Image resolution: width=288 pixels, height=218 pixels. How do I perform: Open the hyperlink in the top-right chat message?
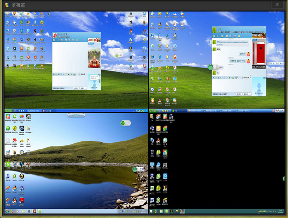(x=232, y=43)
